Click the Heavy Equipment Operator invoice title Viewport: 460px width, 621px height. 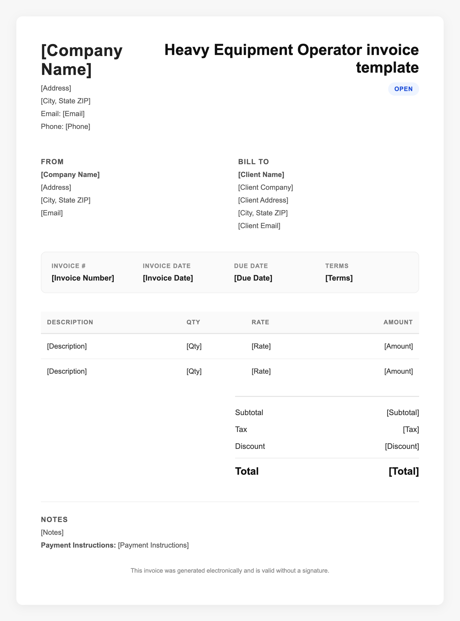(291, 59)
